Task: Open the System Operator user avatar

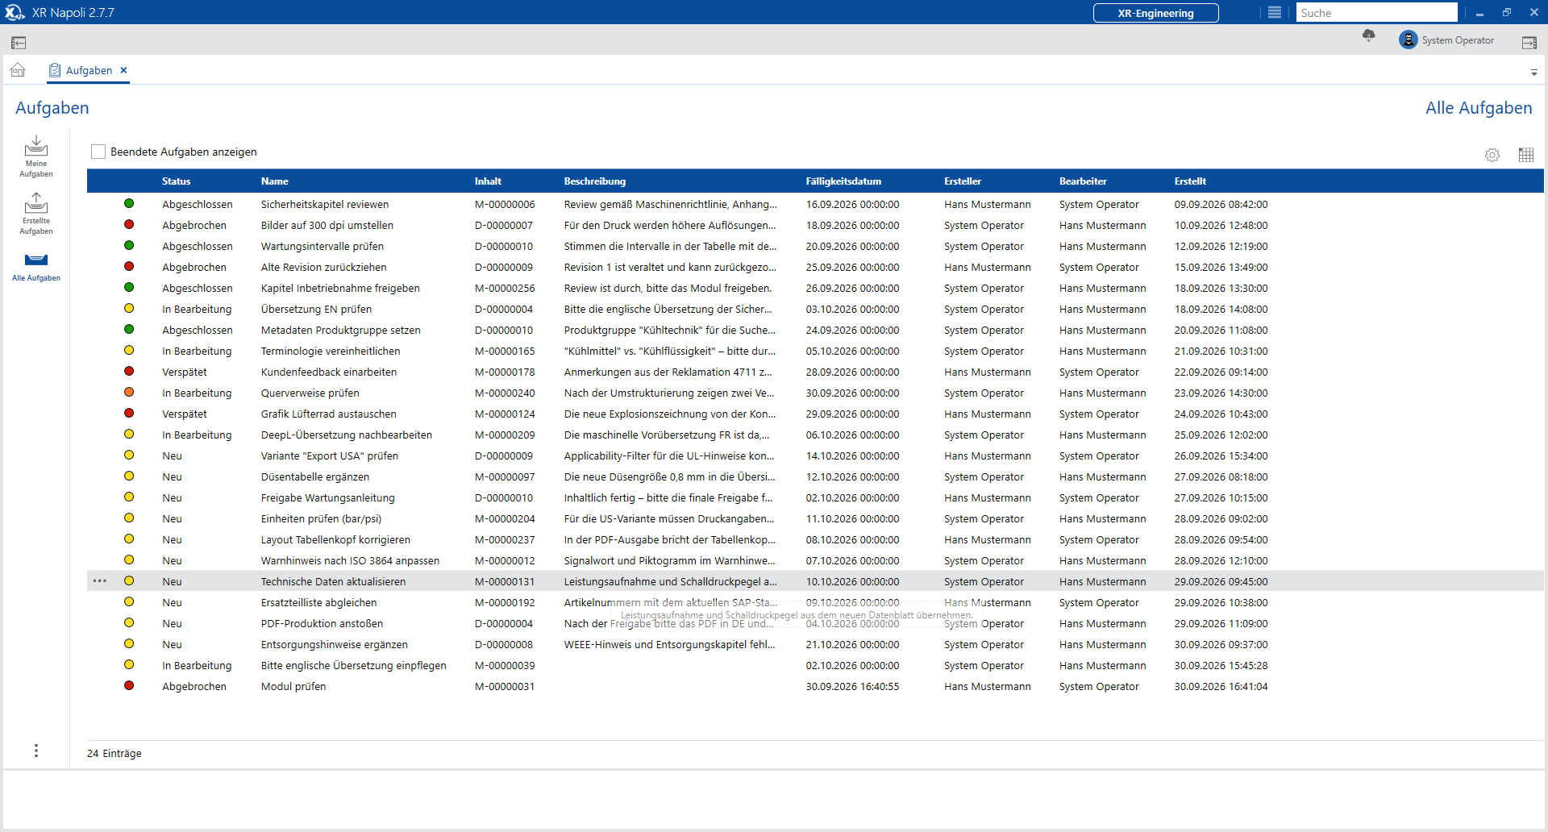Action: tap(1408, 40)
